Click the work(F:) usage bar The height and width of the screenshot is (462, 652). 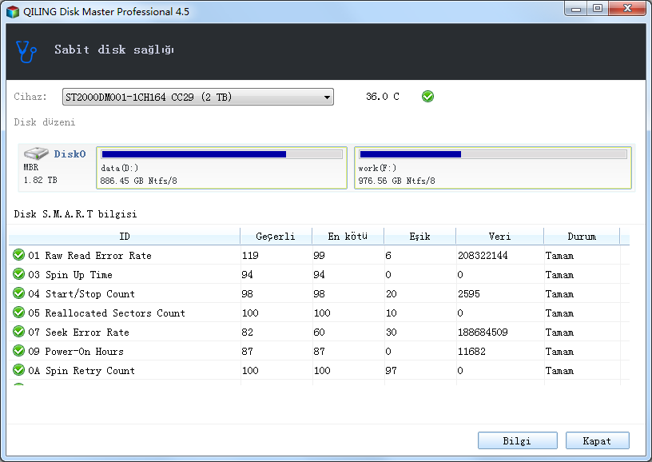[x=493, y=154]
